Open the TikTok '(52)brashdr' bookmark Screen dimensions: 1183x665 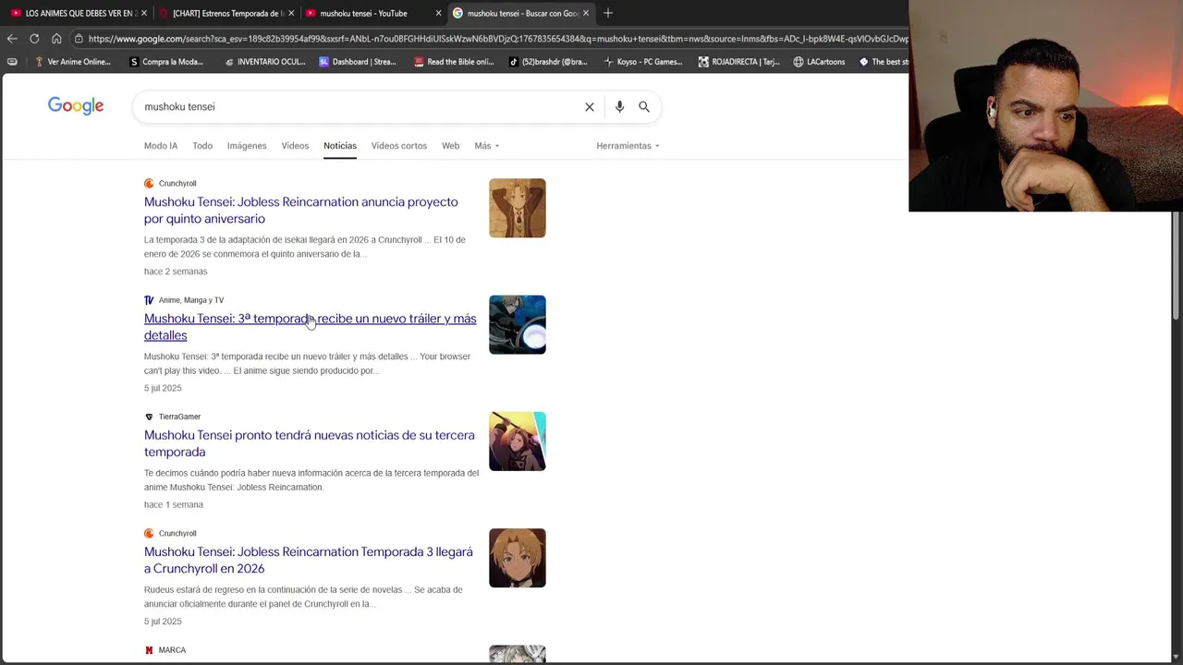pos(548,62)
